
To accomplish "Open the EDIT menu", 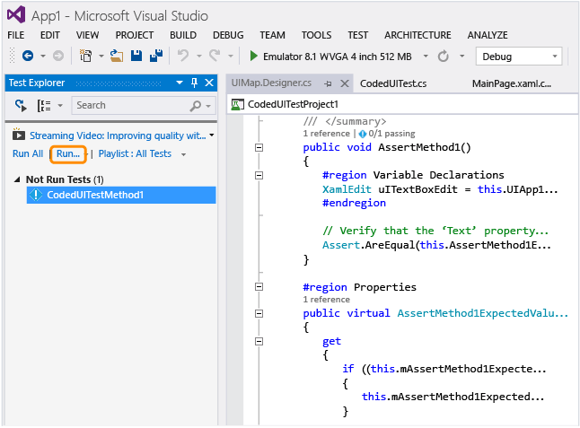I will pyautogui.click(x=50, y=35).
